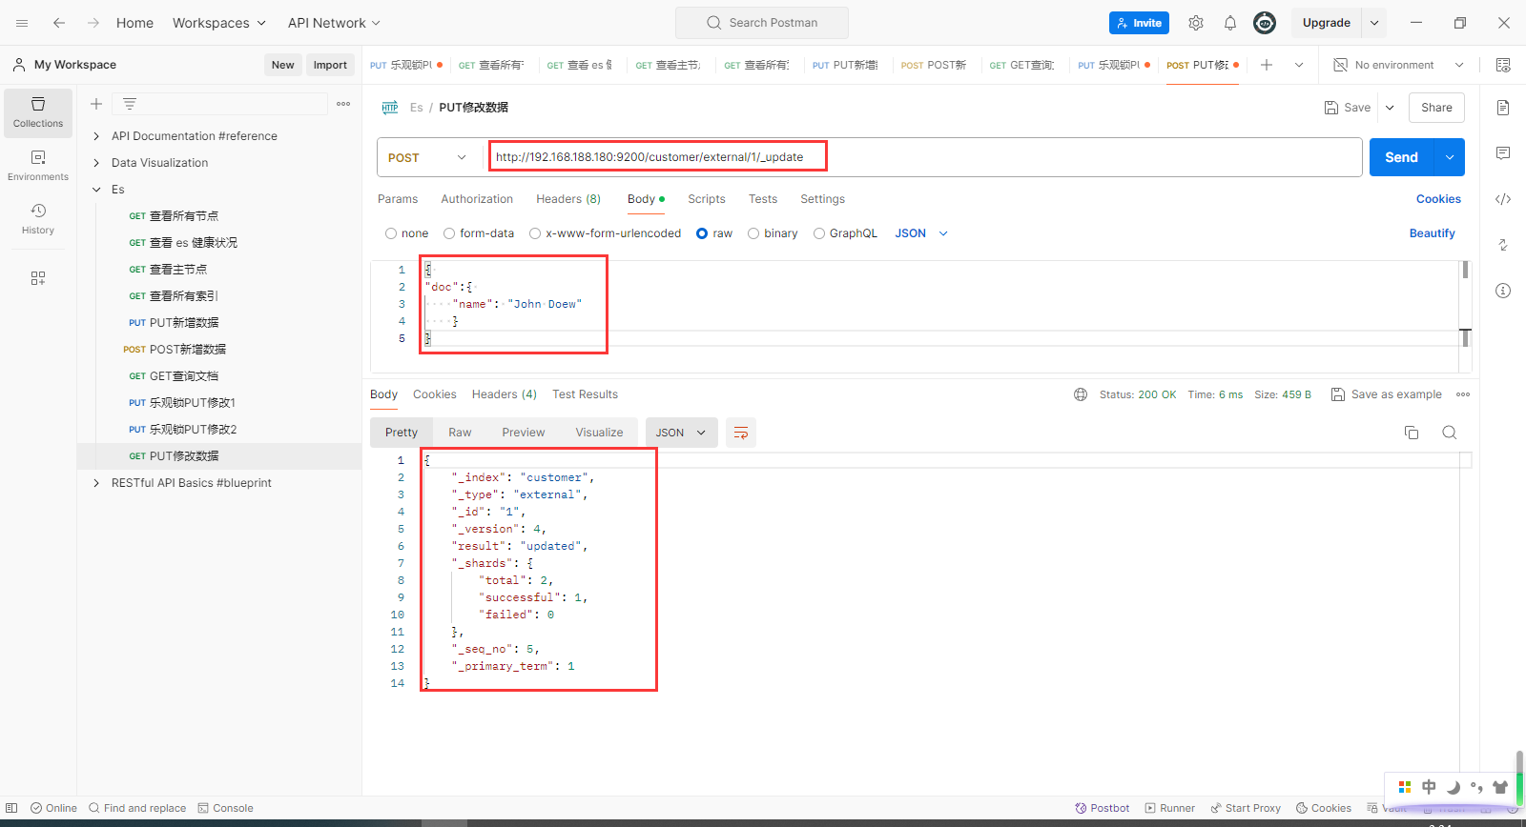Switch to the Scripts tab

pyautogui.click(x=707, y=199)
